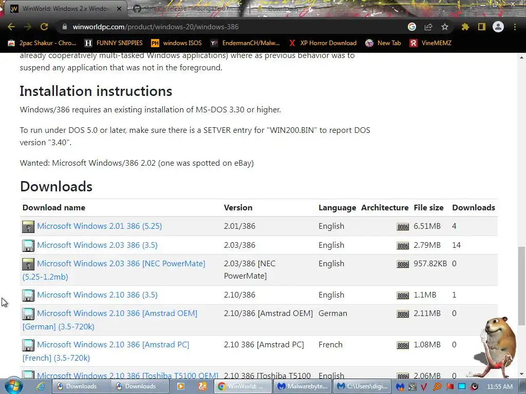
Task: Click the German language cell
Action: [333, 313]
